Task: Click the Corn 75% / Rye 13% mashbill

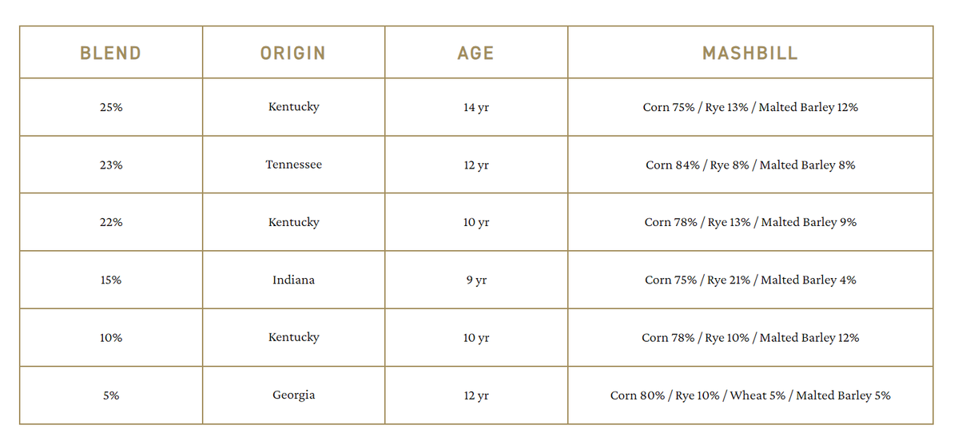Action: (750, 107)
